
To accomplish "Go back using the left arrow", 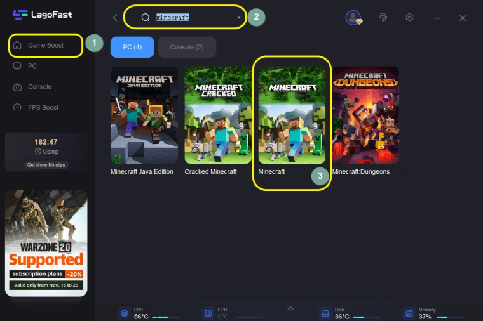I will pos(115,18).
